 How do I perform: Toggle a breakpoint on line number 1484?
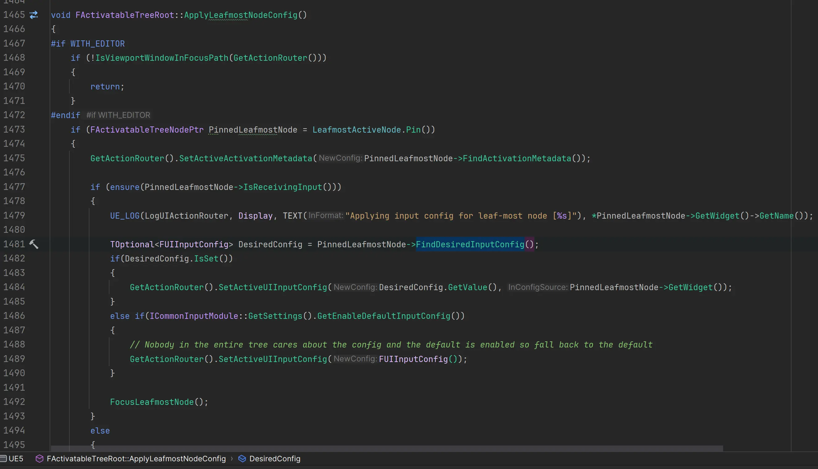pos(14,287)
